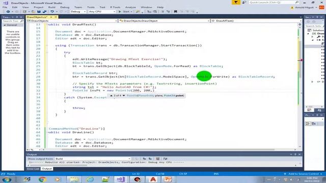
Task: Collapse the General toolbox group
Action: pyautogui.click(x=5, y=25)
